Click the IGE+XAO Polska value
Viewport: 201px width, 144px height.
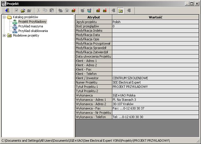coord(156,95)
